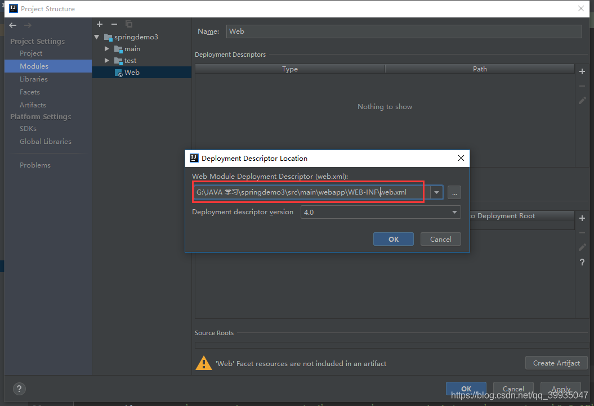Click the forward navigation arrow

tap(28, 25)
